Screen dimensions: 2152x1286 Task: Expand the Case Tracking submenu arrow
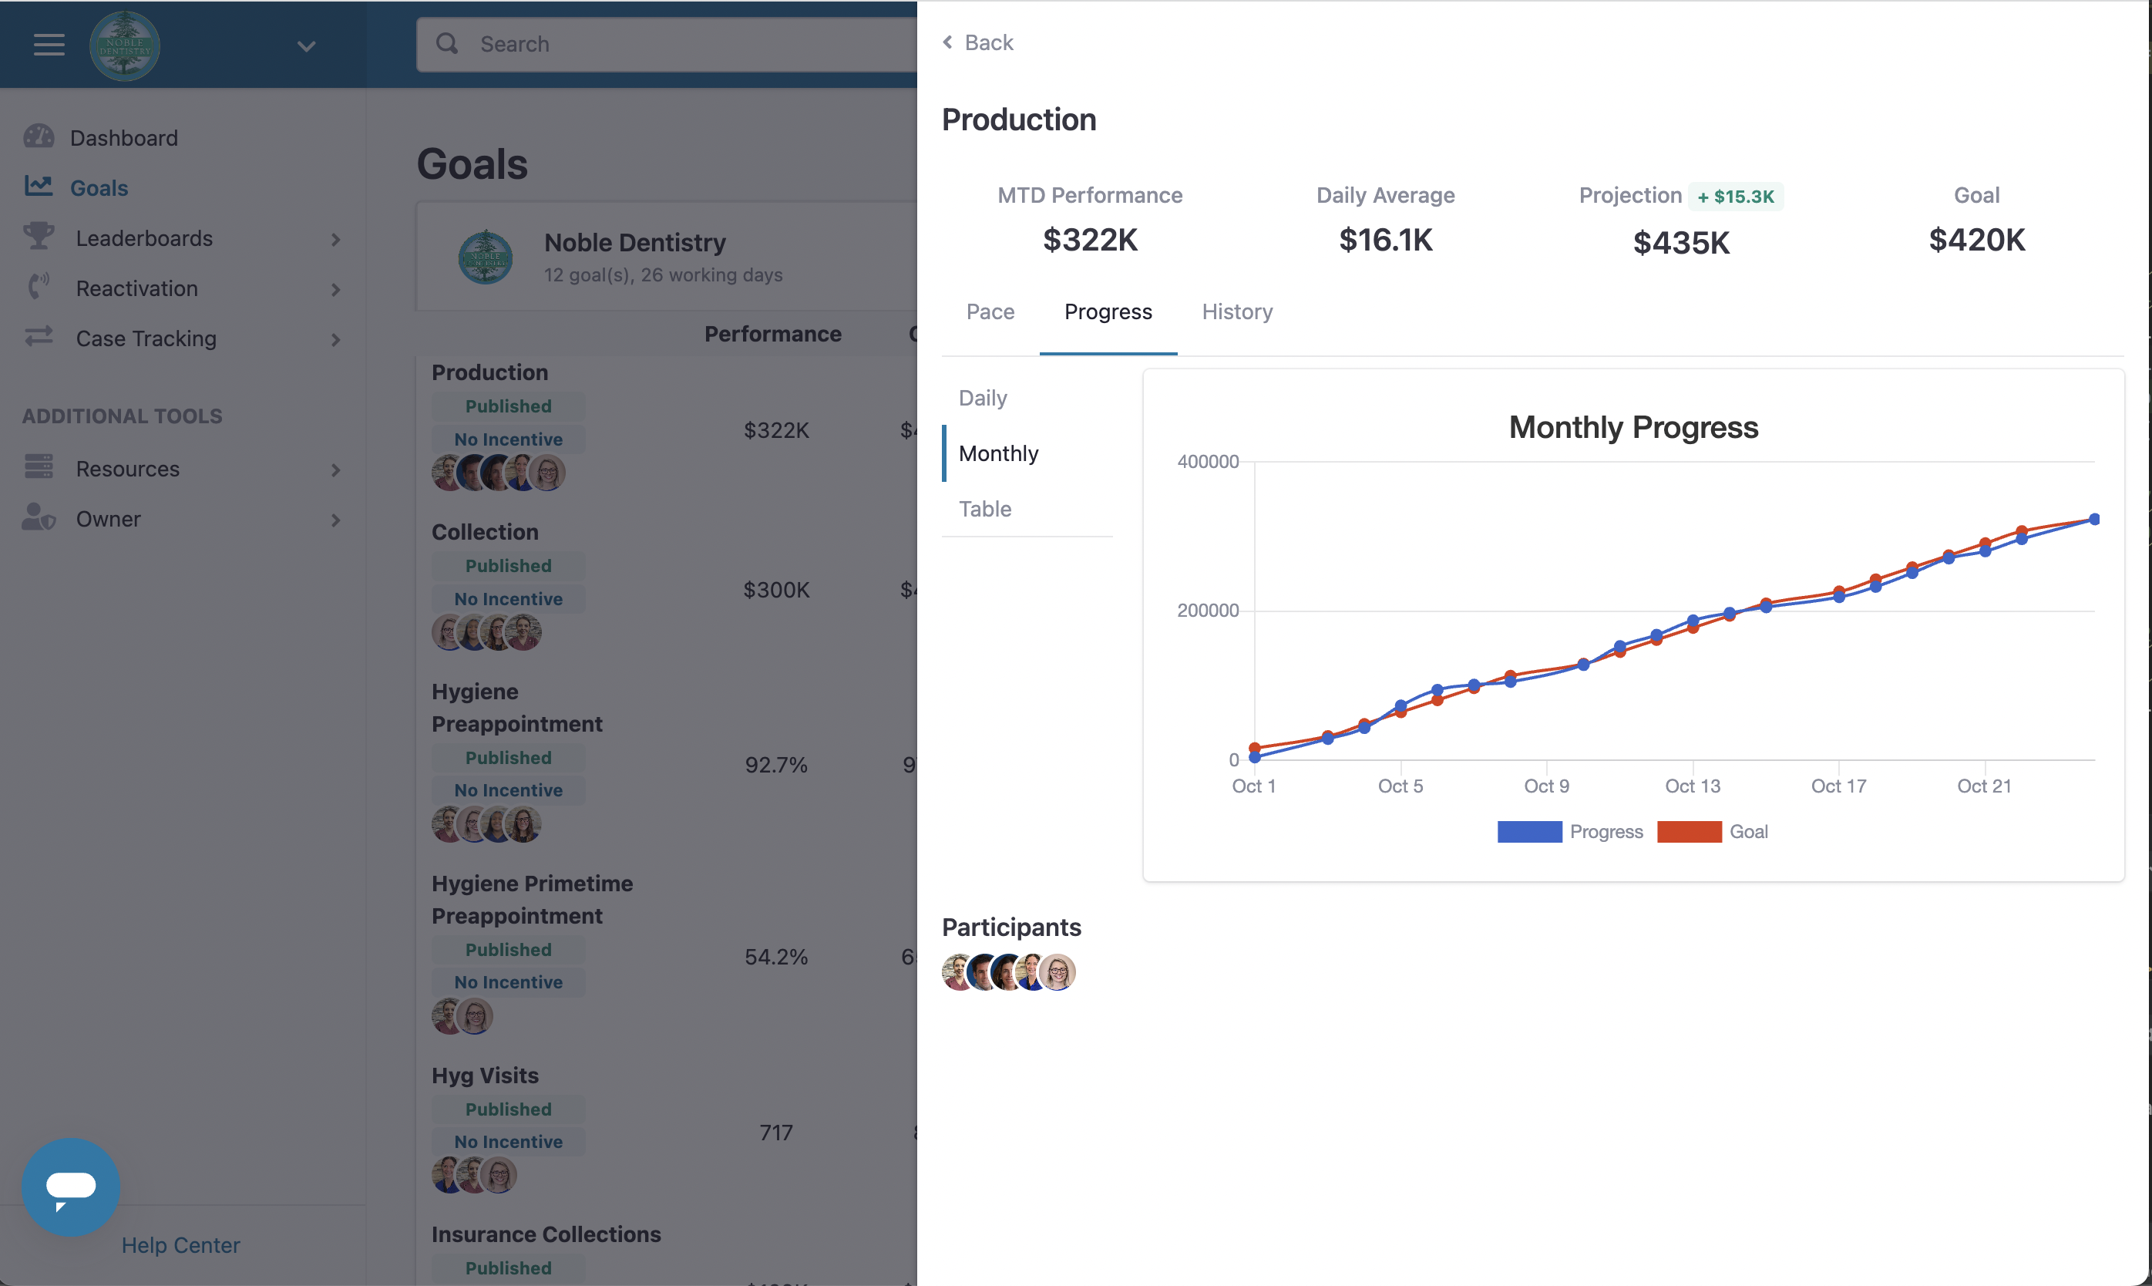click(x=336, y=340)
